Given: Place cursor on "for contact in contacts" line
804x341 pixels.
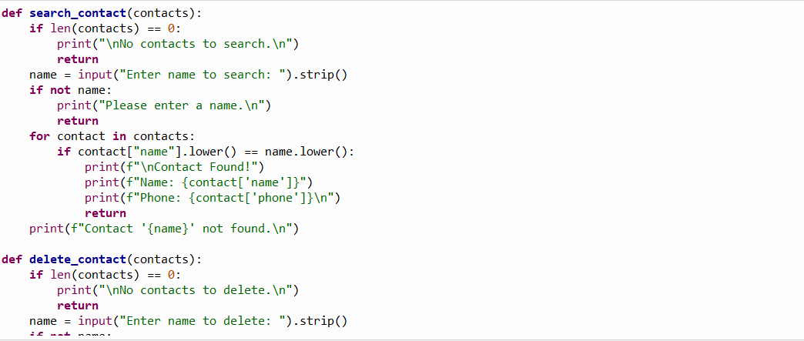Looking at the screenshot, I should (x=112, y=136).
